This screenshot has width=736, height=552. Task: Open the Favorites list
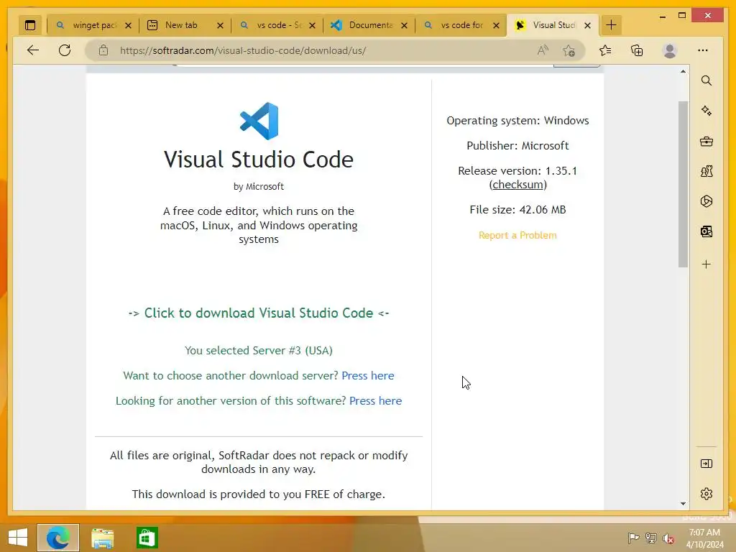coord(605,50)
